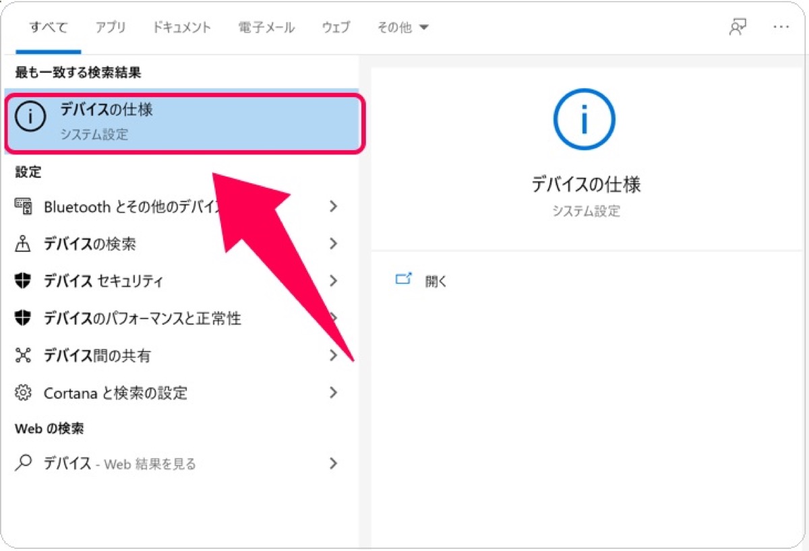Switch to the ドキュメント tab

pos(182,28)
